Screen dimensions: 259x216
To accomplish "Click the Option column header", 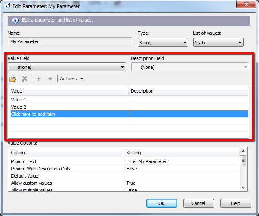I will coord(66,153).
